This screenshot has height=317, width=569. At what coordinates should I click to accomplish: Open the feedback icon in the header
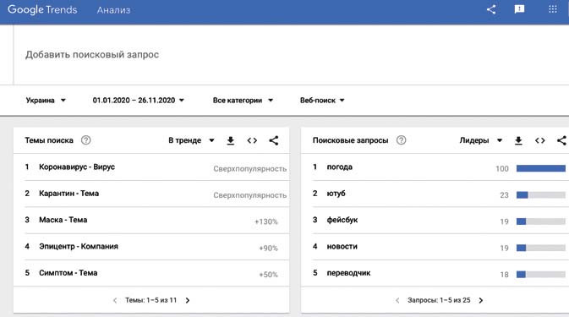(519, 9)
